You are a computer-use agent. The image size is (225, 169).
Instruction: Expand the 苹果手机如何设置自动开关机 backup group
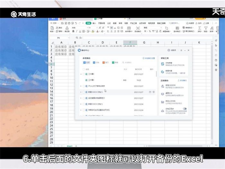pyautogui.click(x=81, y=110)
